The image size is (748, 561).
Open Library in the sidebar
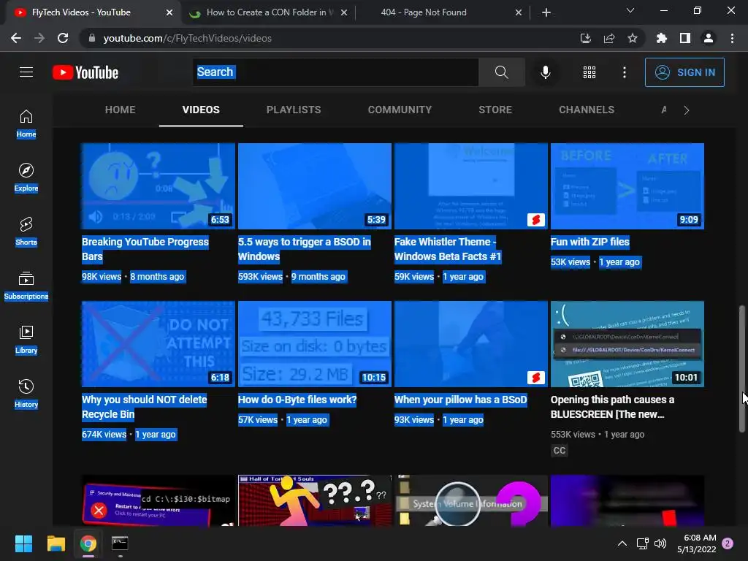[26, 340]
